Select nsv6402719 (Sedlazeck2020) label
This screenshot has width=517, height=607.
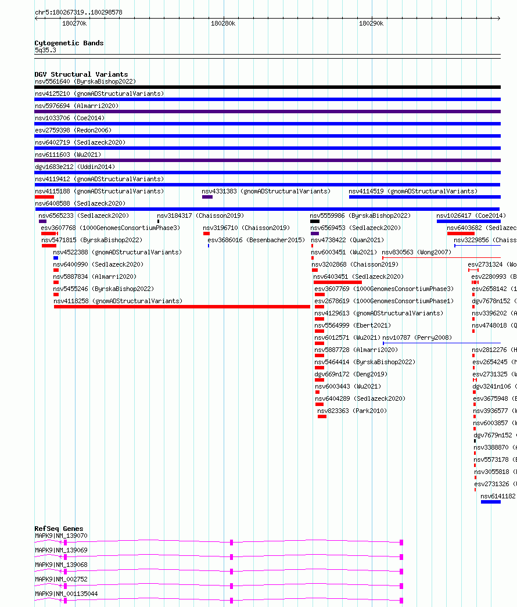point(80,142)
